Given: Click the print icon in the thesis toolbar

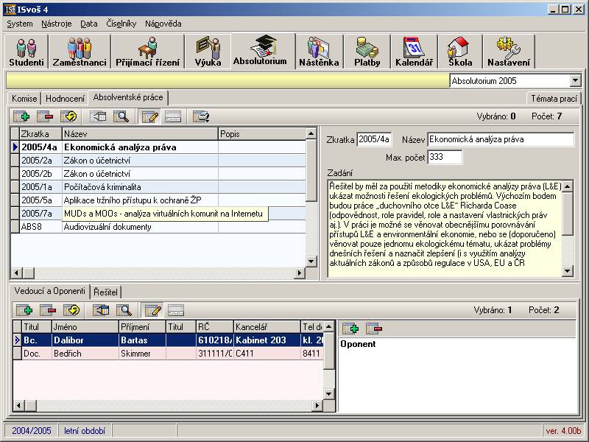Looking at the screenshot, I should 200,116.
